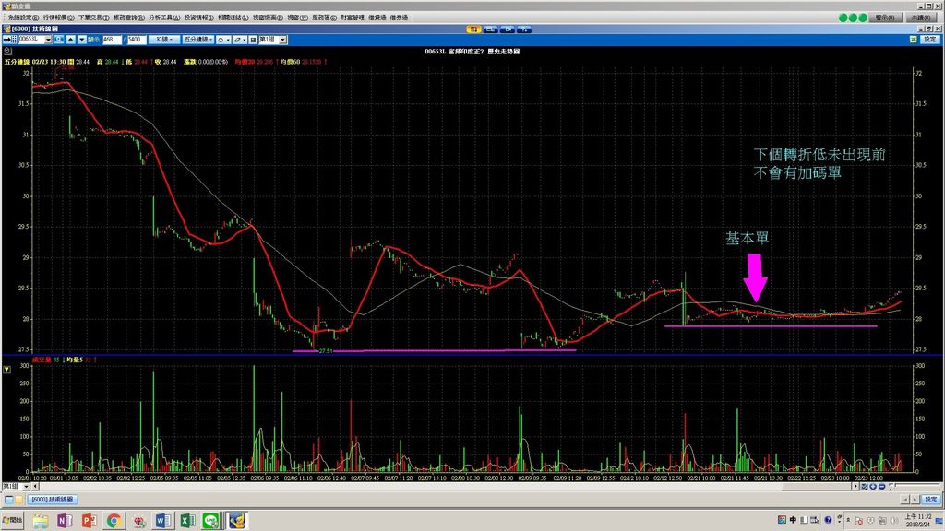
Task: Open the 系統設定 menu
Action: 23,18
